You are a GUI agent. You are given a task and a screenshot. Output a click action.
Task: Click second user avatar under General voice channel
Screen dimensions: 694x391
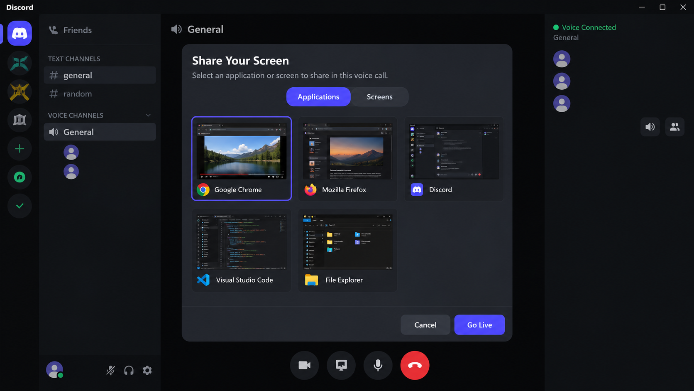[x=71, y=172]
